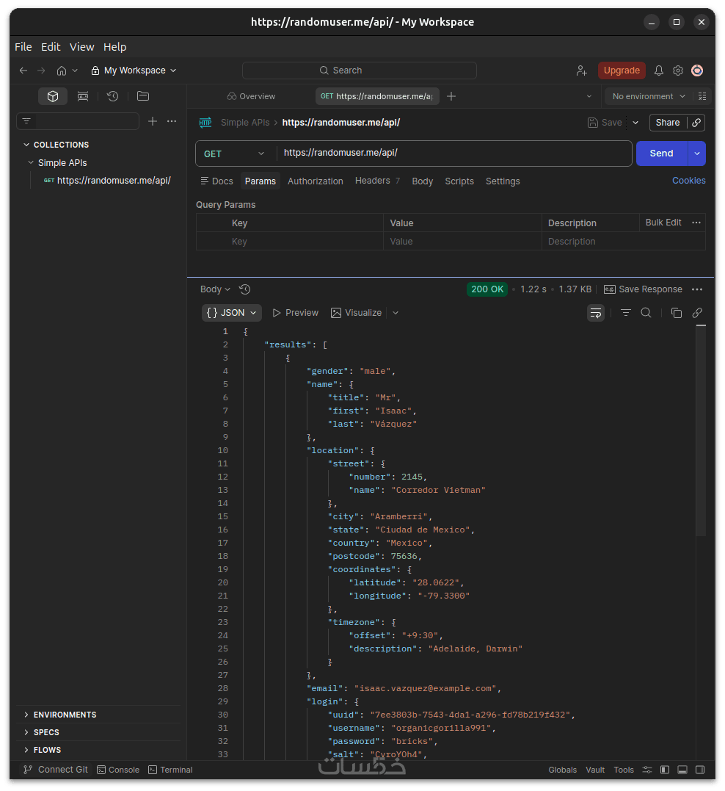725x791 pixels.
Task: Open the settings gear icon in the header
Action: click(678, 71)
